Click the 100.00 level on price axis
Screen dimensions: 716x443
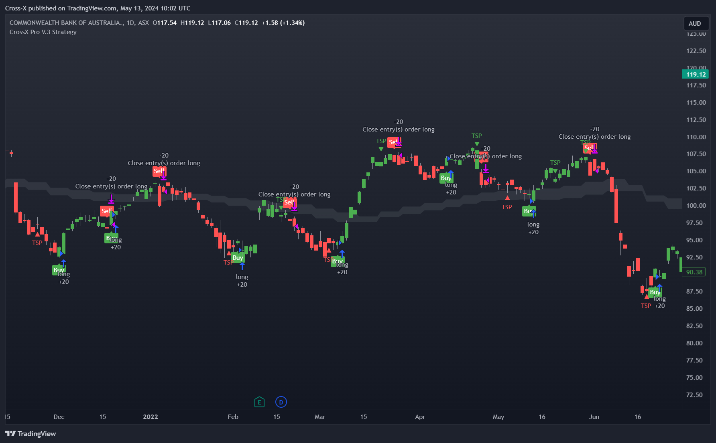[696, 205]
